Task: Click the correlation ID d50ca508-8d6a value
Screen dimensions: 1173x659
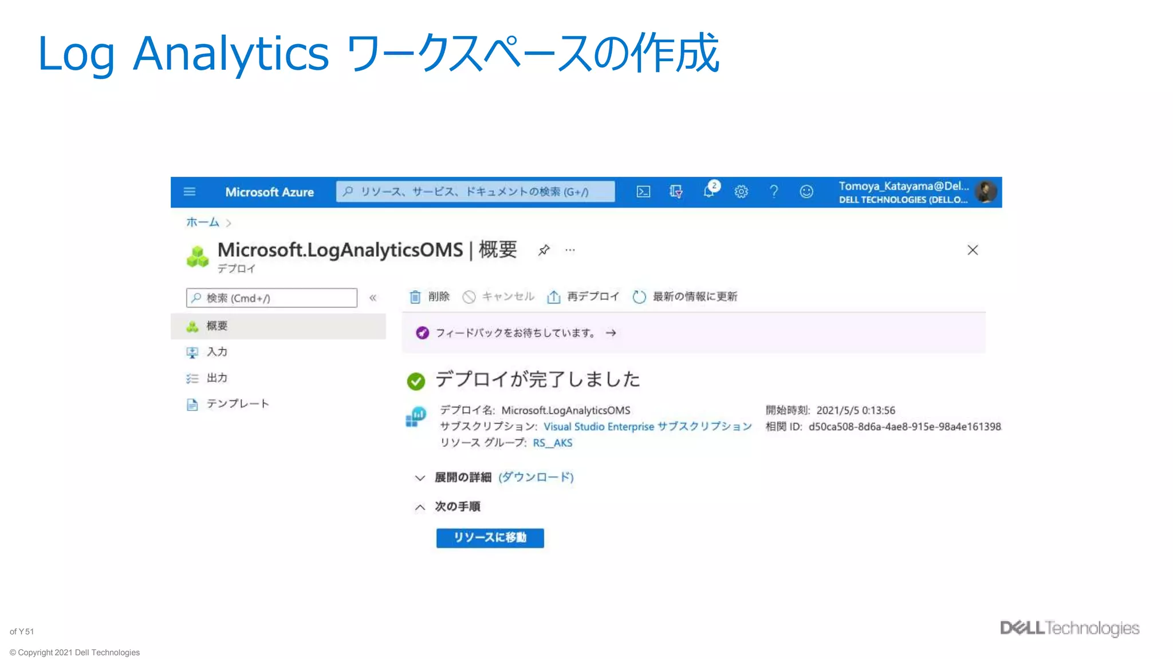Action: (x=905, y=427)
